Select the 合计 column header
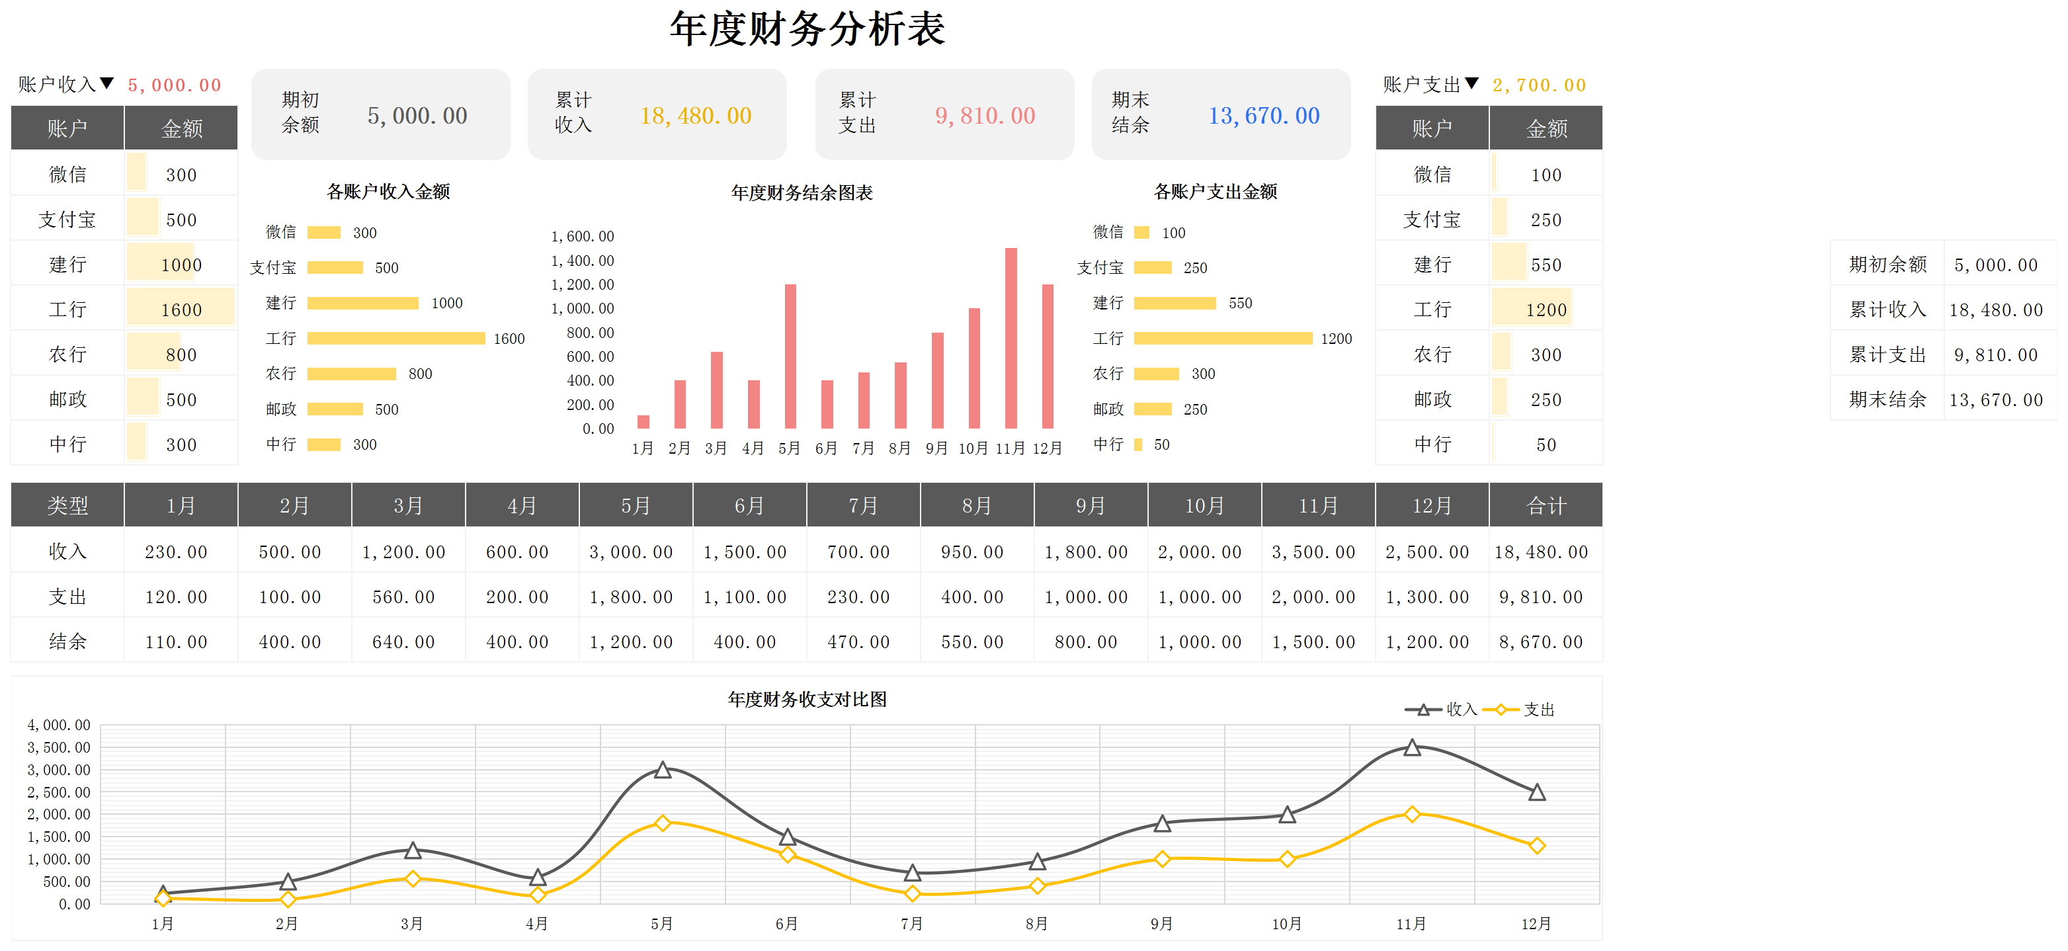2068x951 pixels. coord(1546,506)
